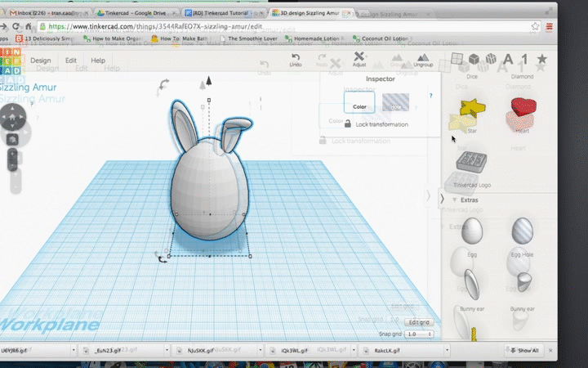Select the striped Egg Hole shape
This screenshot has height=368, width=588.
523,231
